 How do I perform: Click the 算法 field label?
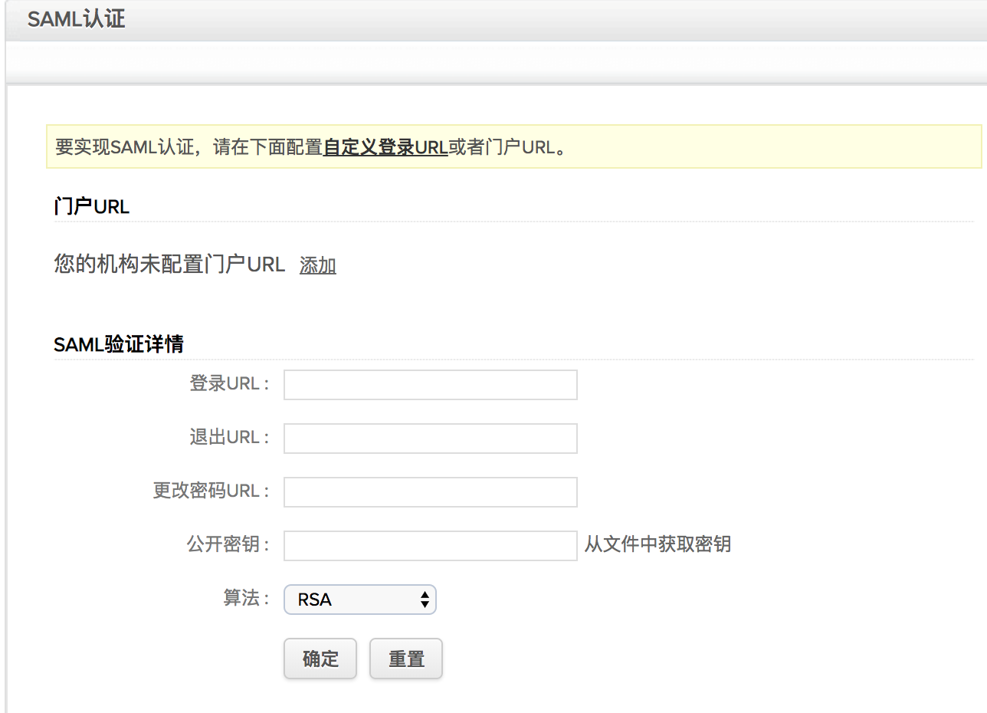(245, 598)
